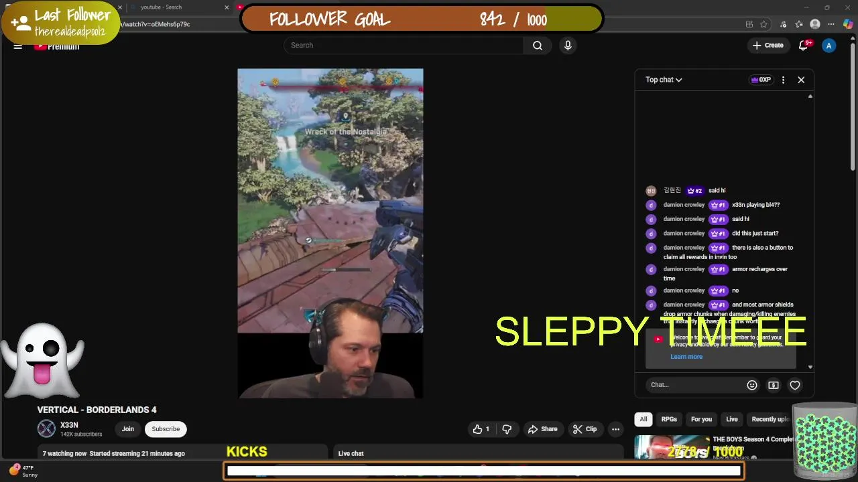The image size is (858, 482).
Task: Focus the YouTube Search field
Action: click(x=404, y=46)
